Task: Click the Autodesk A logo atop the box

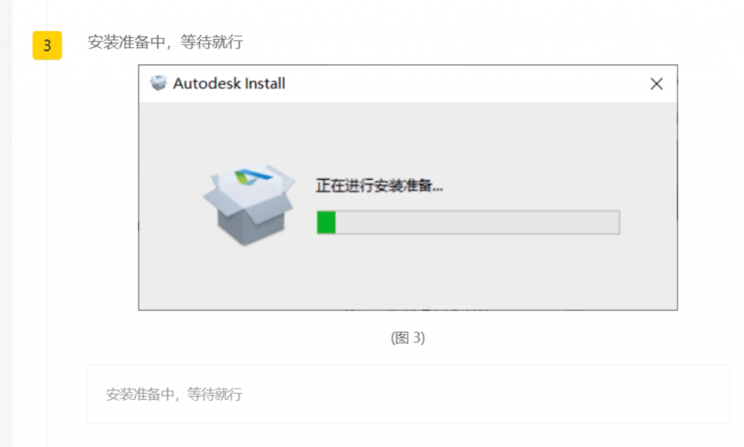Action: tap(252, 177)
